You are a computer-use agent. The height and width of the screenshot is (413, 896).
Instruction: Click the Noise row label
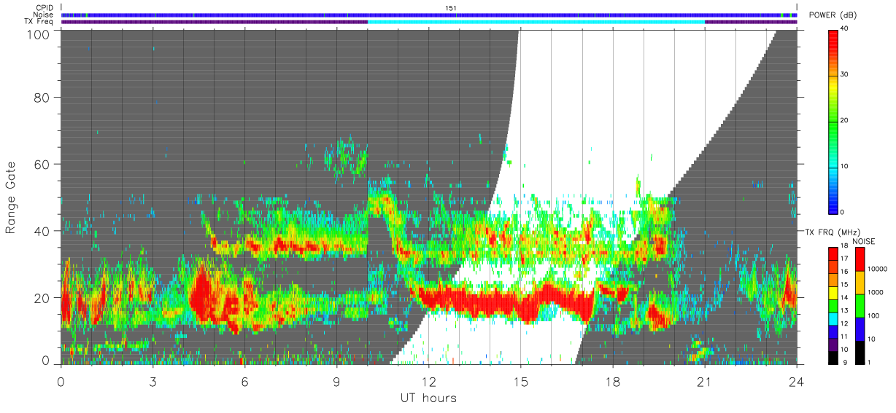45,15
